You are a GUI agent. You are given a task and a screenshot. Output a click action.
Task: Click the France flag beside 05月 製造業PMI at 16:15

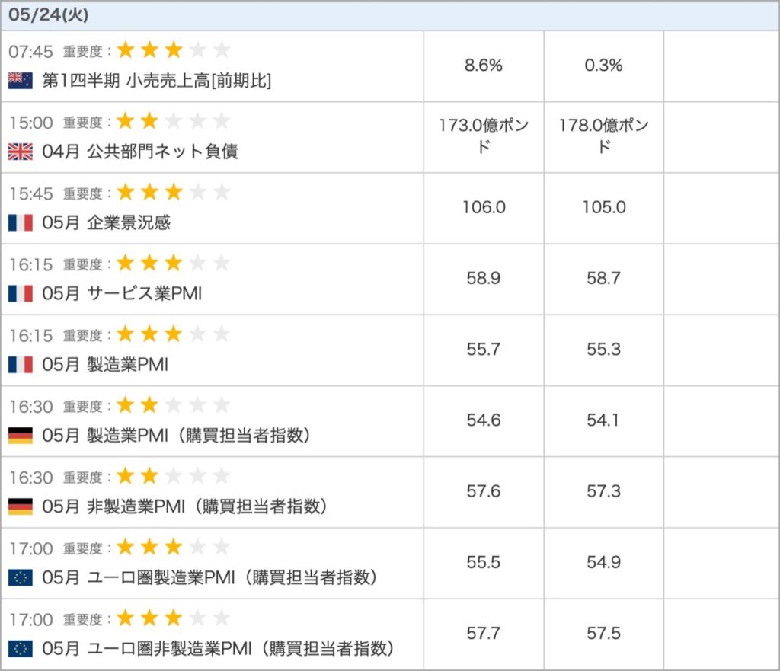pos(21,365)
